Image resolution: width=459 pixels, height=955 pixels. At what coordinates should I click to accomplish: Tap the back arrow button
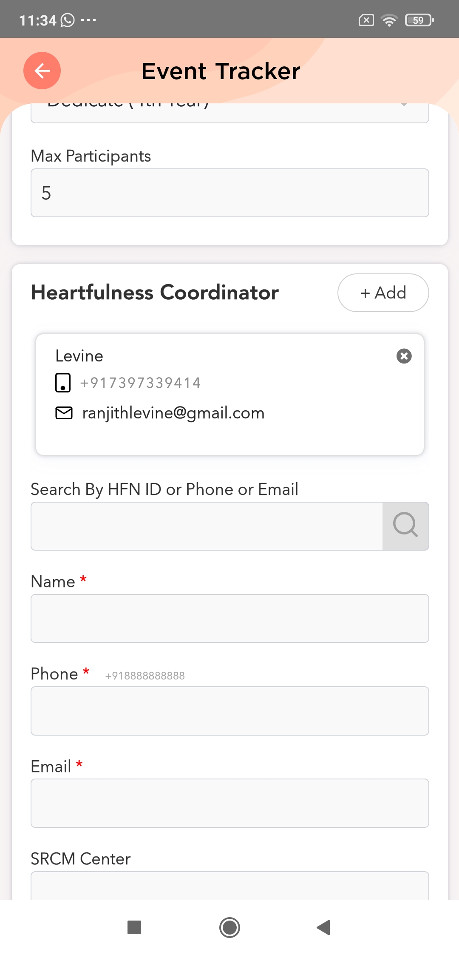coord(42,71)
